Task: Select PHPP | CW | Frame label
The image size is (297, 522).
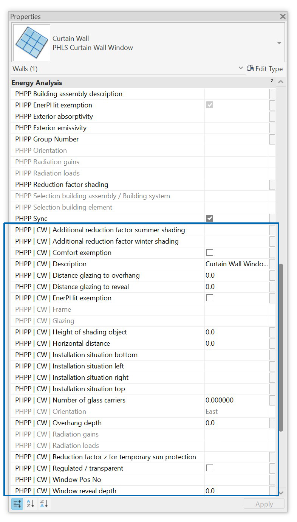Action: (x=43, y=309)
